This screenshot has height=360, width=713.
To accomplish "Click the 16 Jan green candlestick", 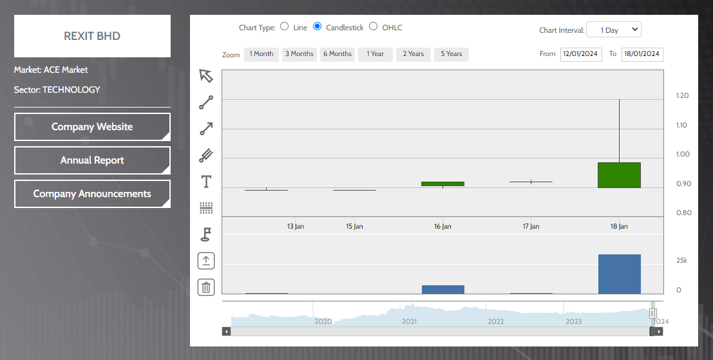I will (x=443, y=184).
